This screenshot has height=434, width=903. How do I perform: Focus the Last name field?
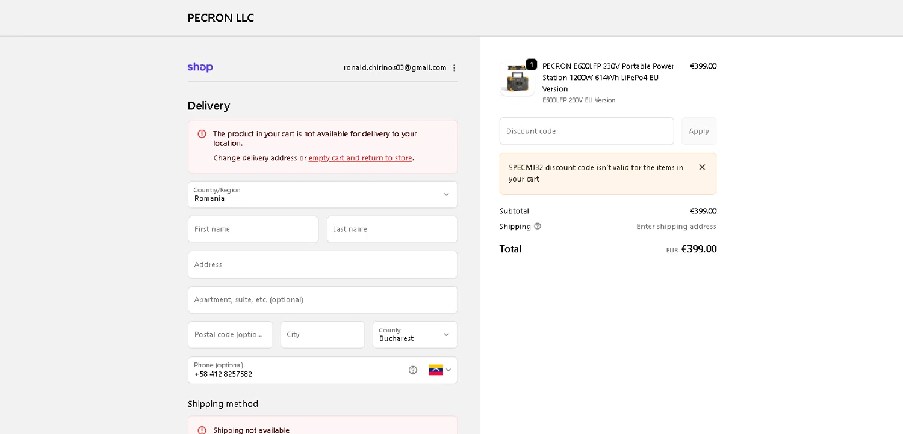(x=392, y=230)
